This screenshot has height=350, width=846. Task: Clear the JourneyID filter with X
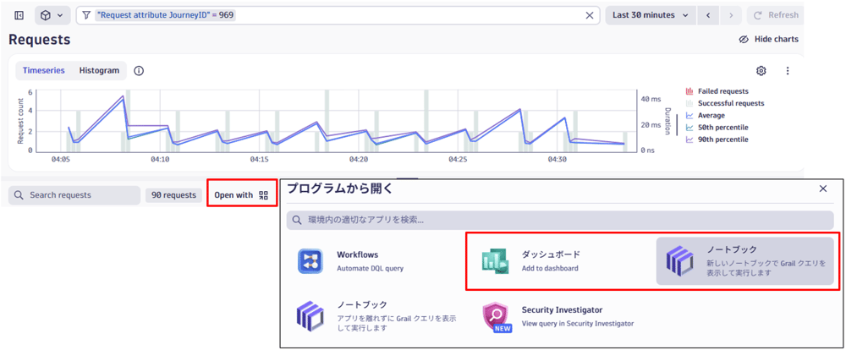click(x=590, y=15)
